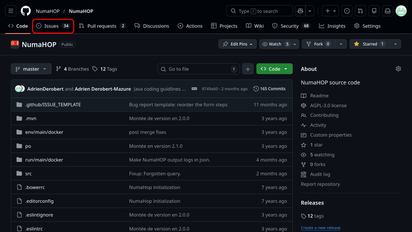Open Create new plus dropdown
Screen dimensions: 412x232
tap(330, 11)
